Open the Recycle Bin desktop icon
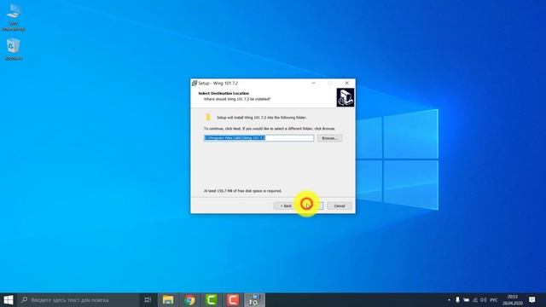Screen dimensions: 546x307 [x=14, y=49]
